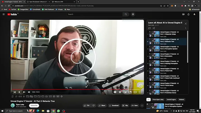Viewport: 201px width, 113px height.
Task: Start voice search with microphone icon
Action: (x=133, y=14)
